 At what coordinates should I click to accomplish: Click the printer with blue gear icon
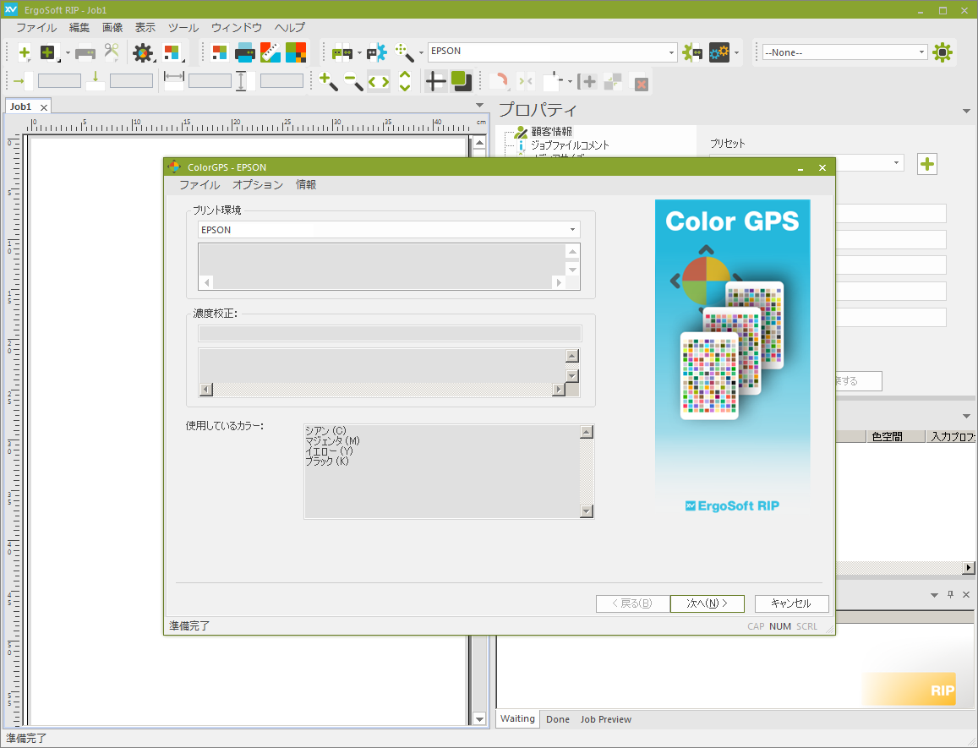click(x=376, y=53)
